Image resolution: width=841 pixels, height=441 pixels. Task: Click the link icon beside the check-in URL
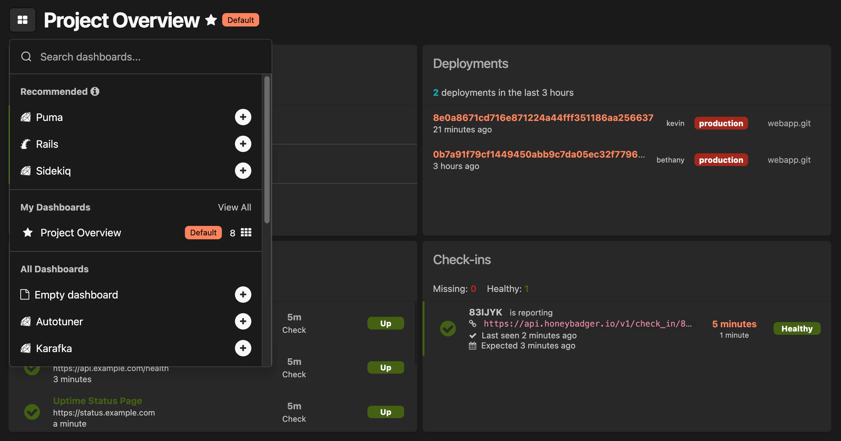[473, 324]
